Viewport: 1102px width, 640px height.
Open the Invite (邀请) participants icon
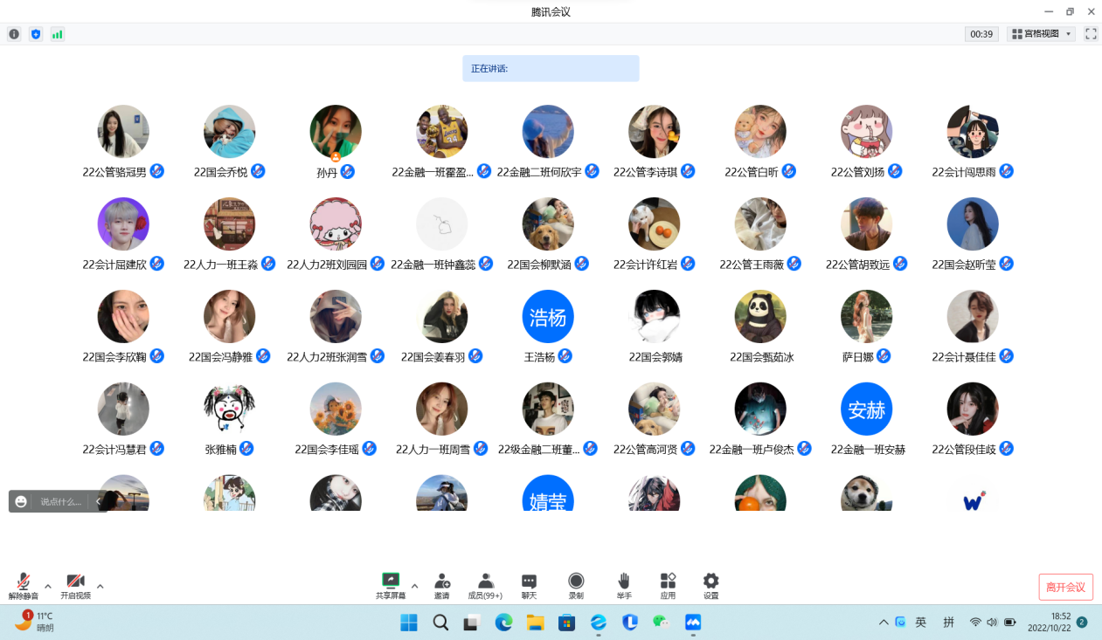[x=442, y=586]
